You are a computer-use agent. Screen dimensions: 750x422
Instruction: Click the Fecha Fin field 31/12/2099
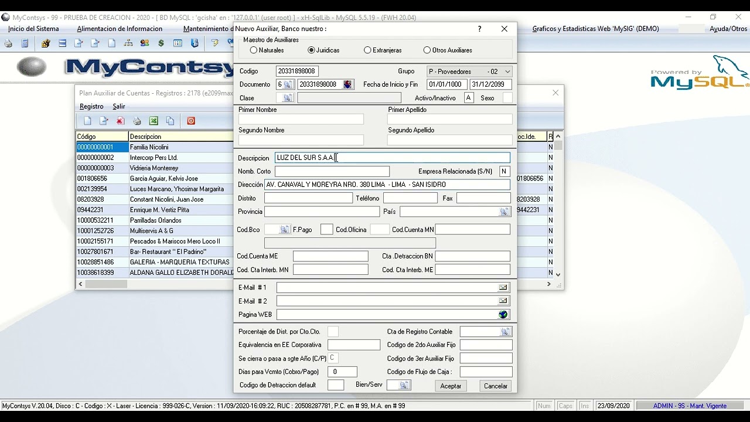(490, 84)
